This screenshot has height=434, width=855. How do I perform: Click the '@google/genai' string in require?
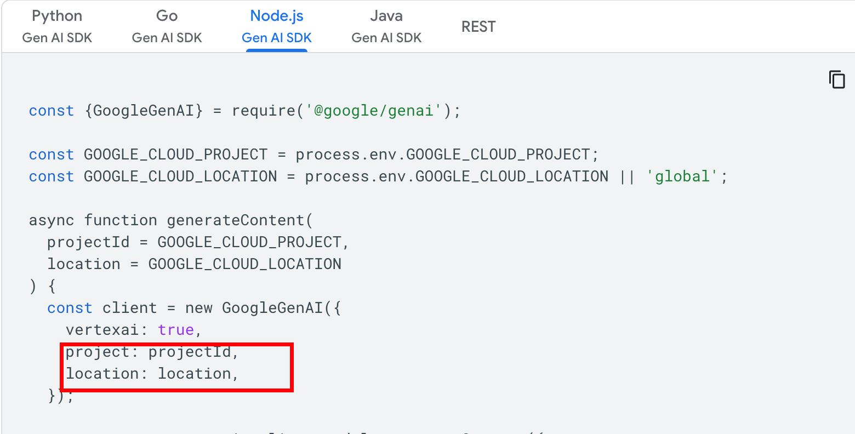tap(374, 111)
